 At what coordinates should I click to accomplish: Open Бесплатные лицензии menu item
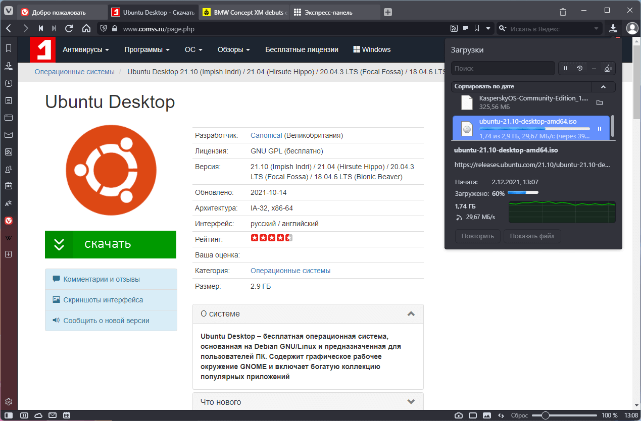(x=302, y=49)
